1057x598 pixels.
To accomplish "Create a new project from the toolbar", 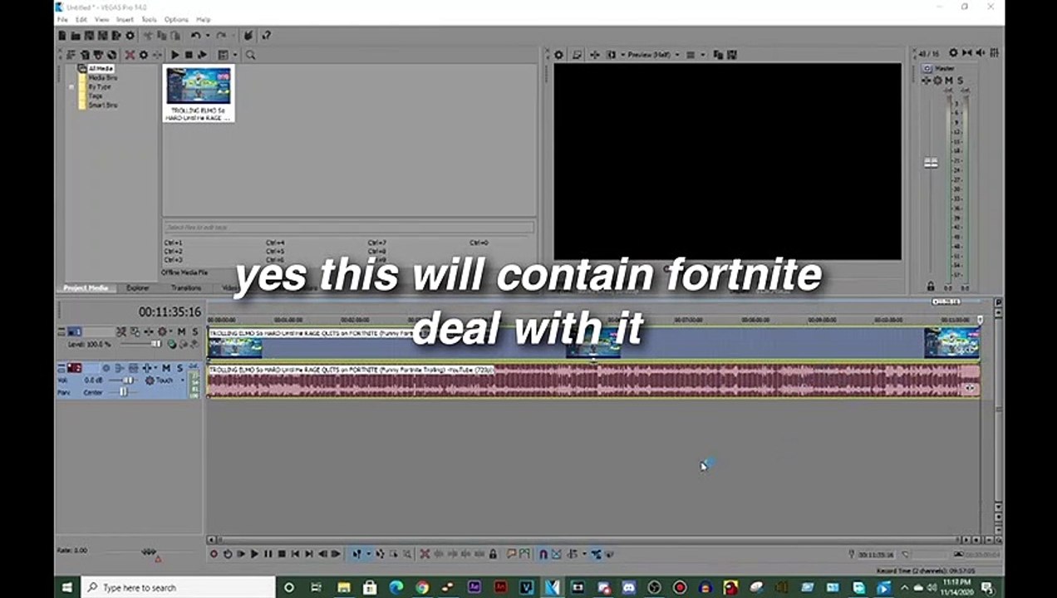I will 62,36.
